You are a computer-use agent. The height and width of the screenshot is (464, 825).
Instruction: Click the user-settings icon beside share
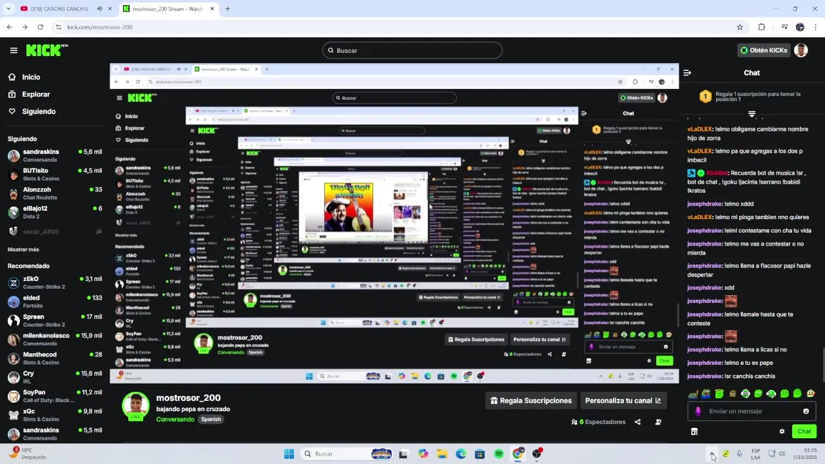658,422
